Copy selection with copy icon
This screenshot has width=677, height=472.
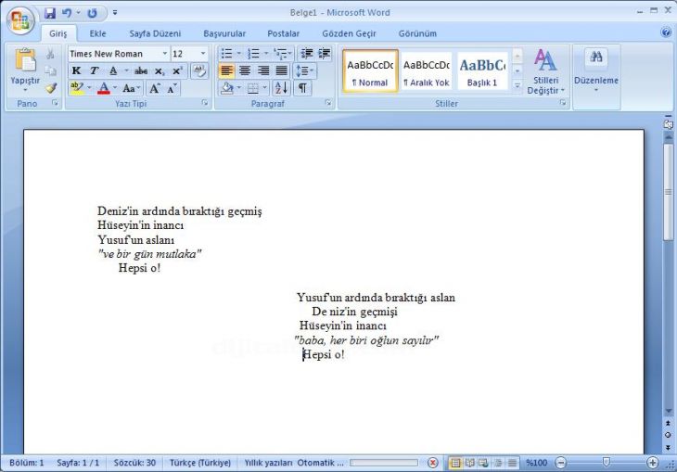point(50,70)
